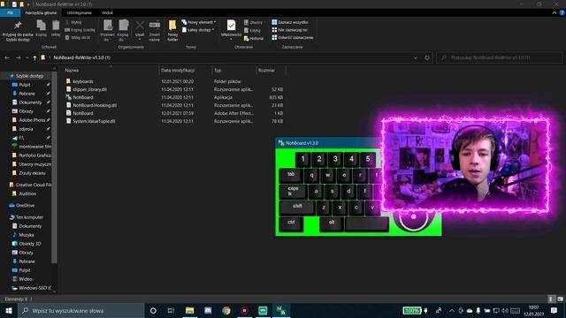This screenshot has width=566, height=318.
Task: Open Zrzuty ekranu in the sidebar
Action: [32, 173]
